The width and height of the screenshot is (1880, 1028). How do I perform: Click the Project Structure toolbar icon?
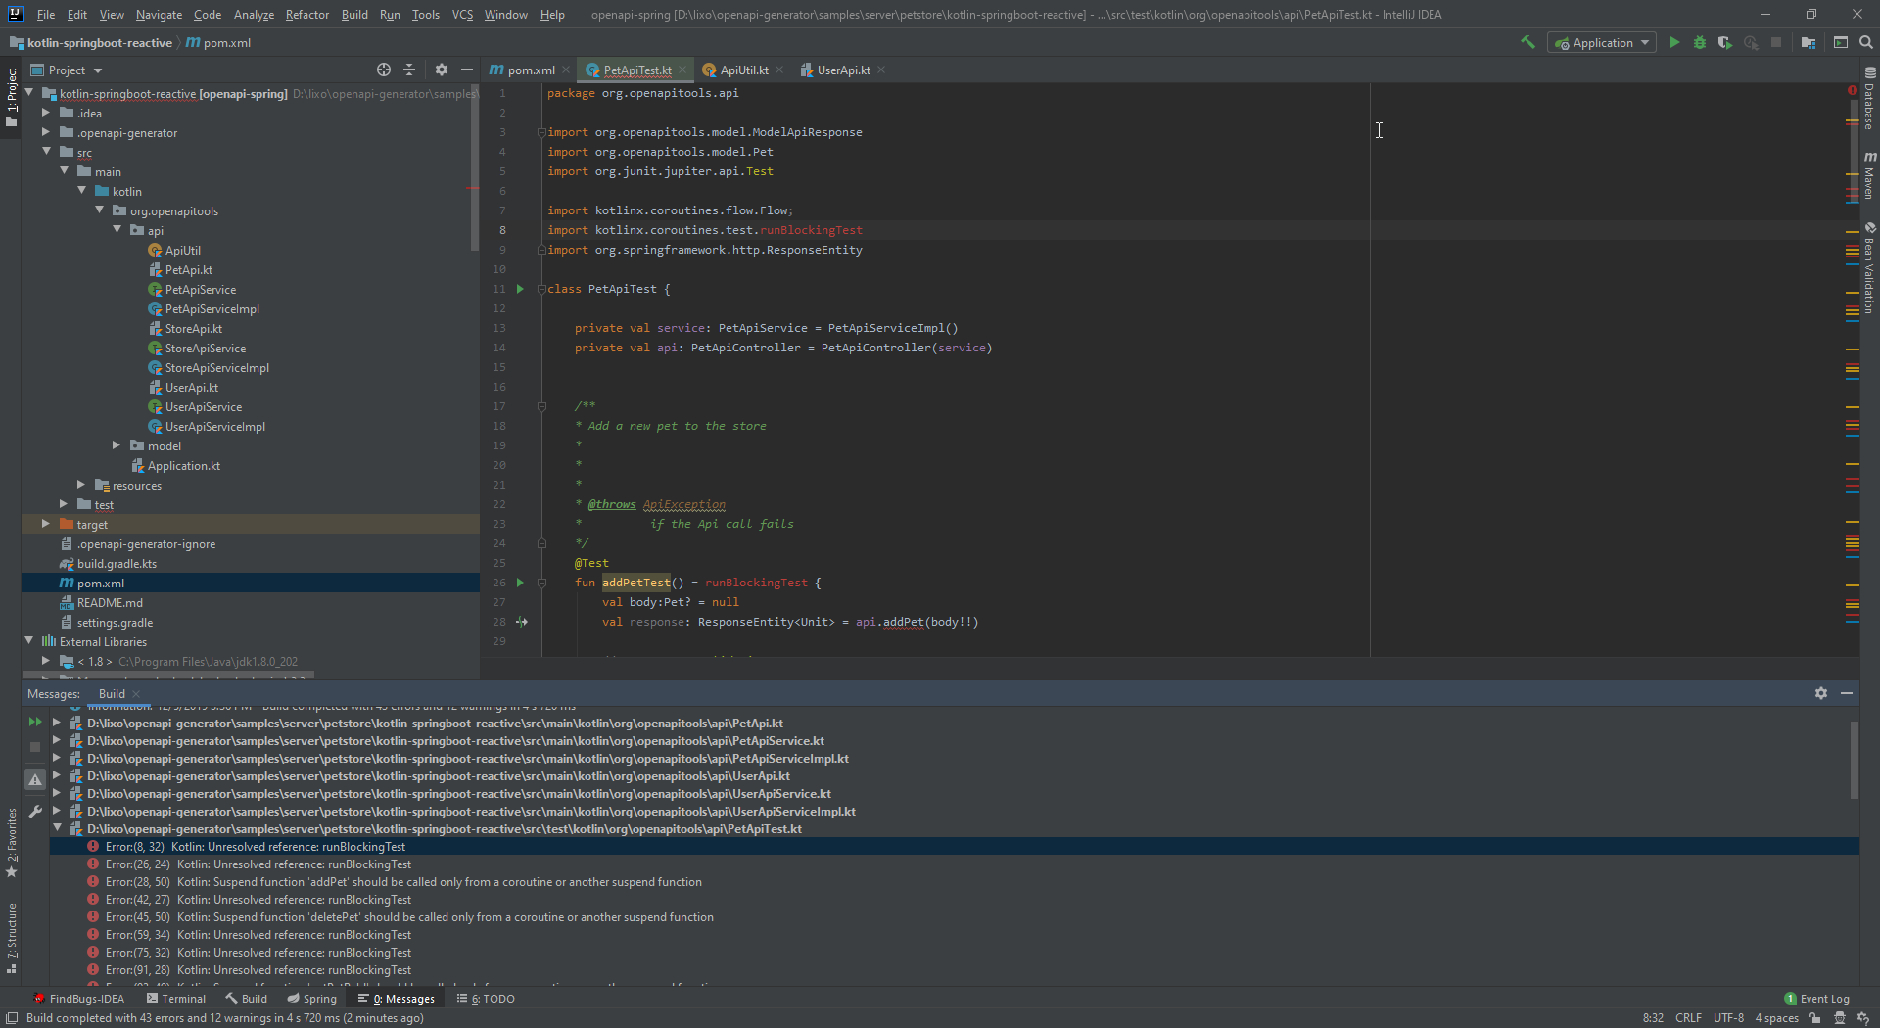[x=1809, y=42]
